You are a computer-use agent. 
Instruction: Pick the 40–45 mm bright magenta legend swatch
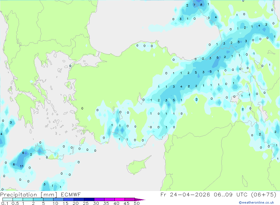pyautogui.click(x=120, y=199)
